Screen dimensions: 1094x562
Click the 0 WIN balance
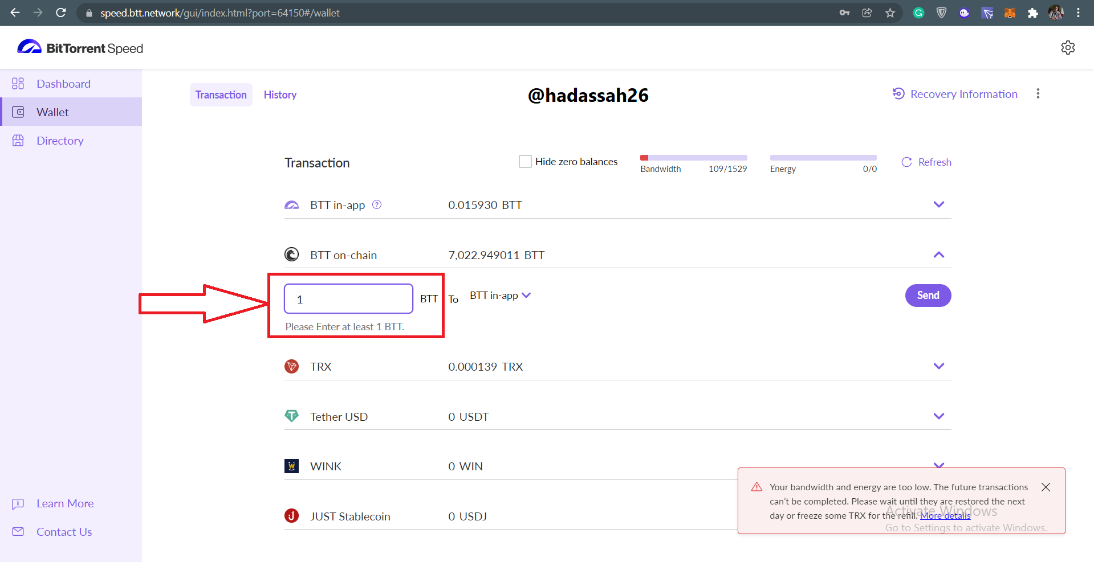tap(465, 466)
